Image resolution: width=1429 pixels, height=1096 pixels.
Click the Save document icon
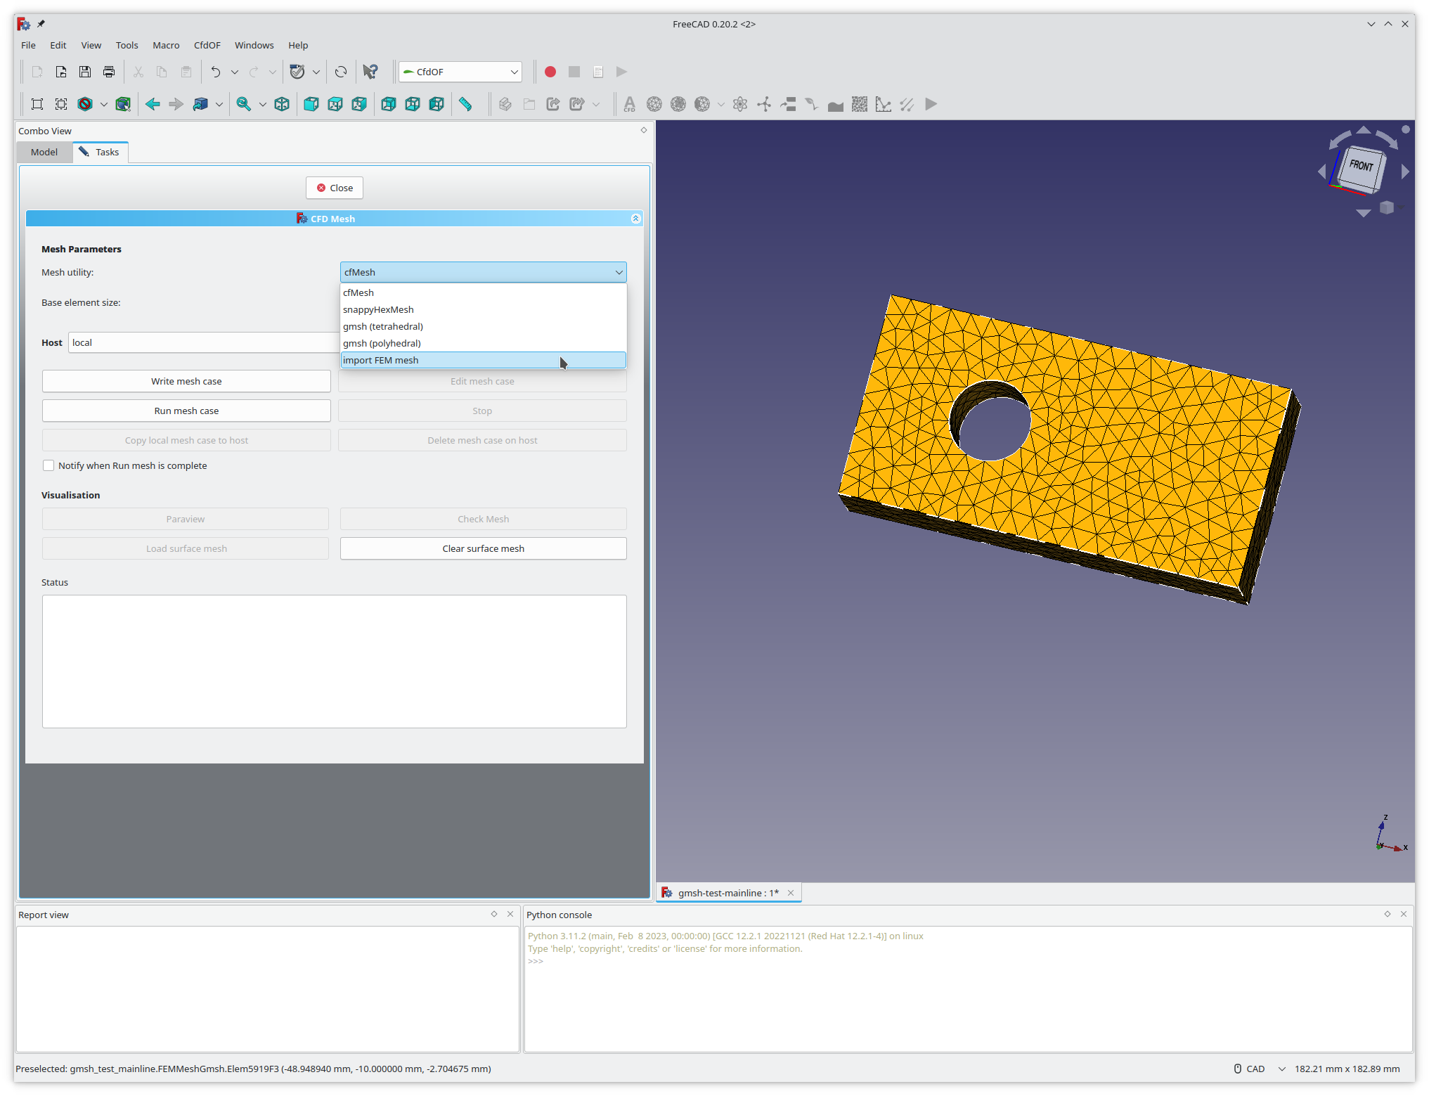click(x=84, y=71)
